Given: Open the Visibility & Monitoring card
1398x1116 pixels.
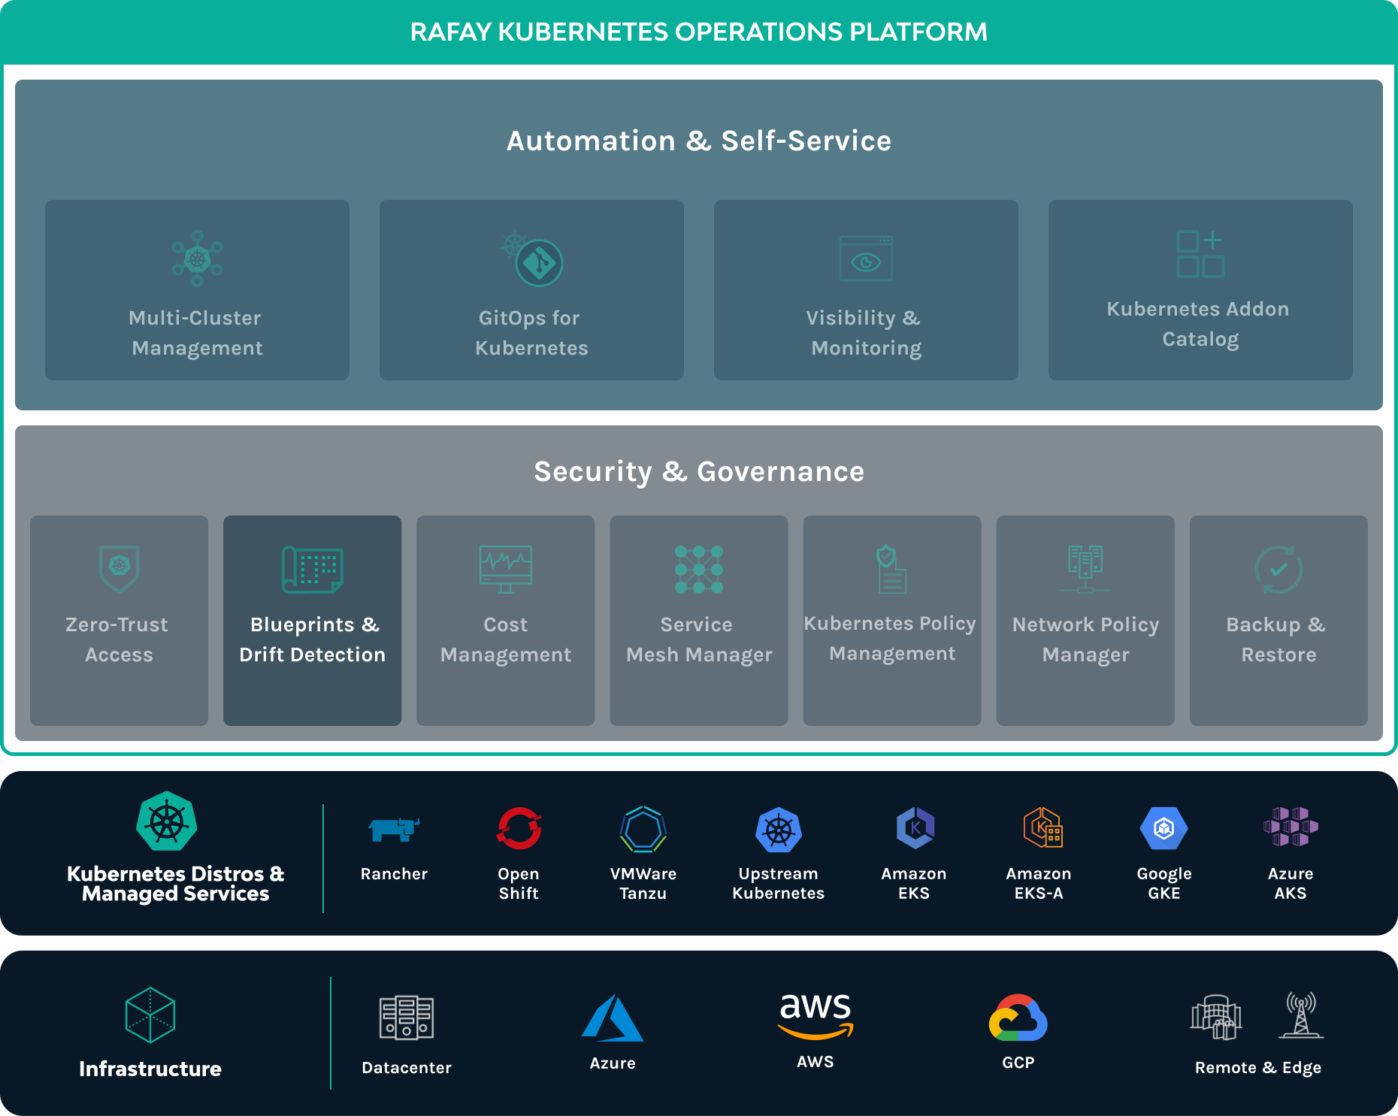Looking at the screenshot, I should [866, 290].
